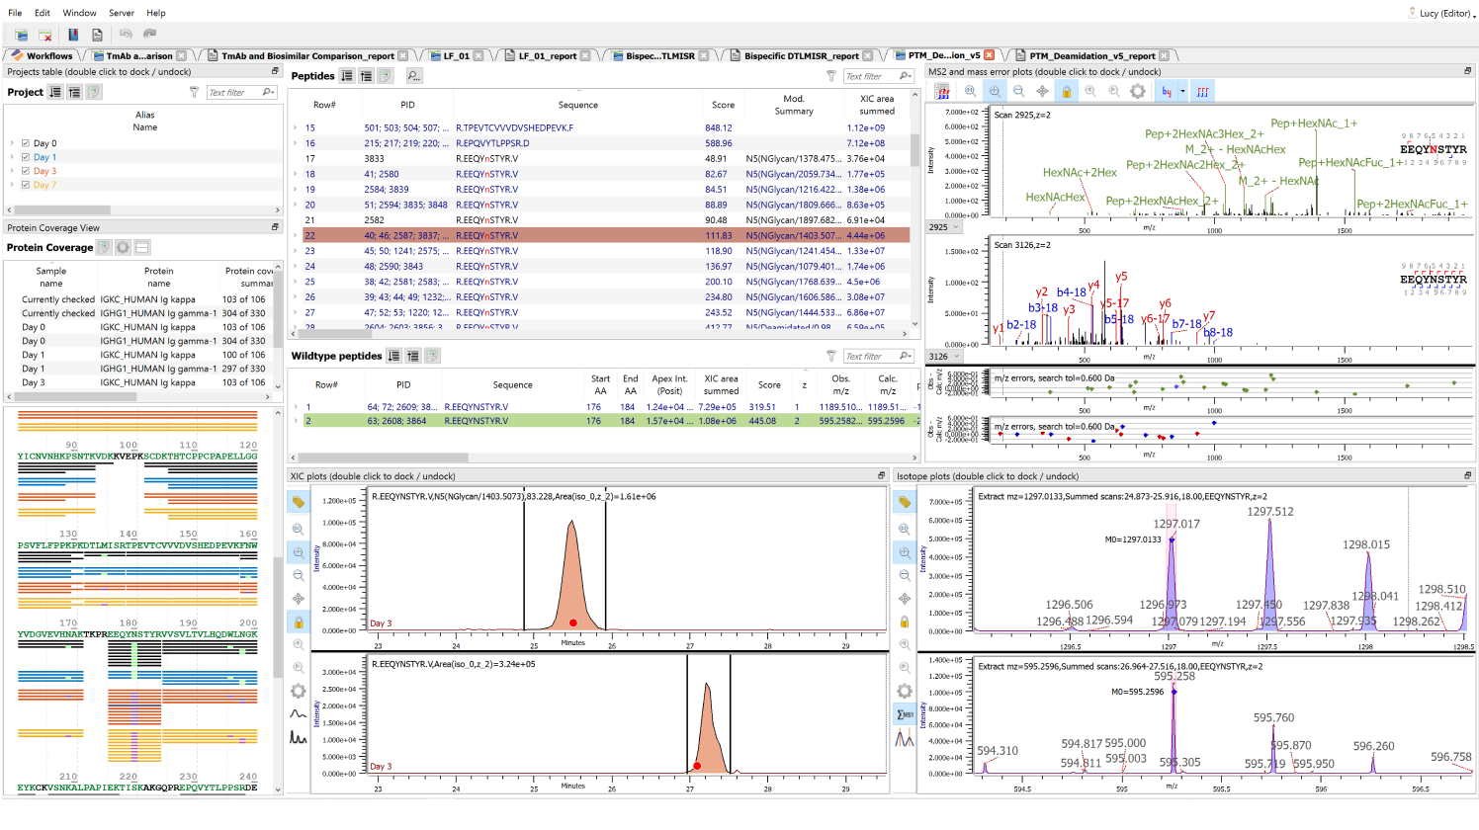Click the filter funnel icon in Wildtype peptides
Screen dimensions: 1479x830
(831, 356)
